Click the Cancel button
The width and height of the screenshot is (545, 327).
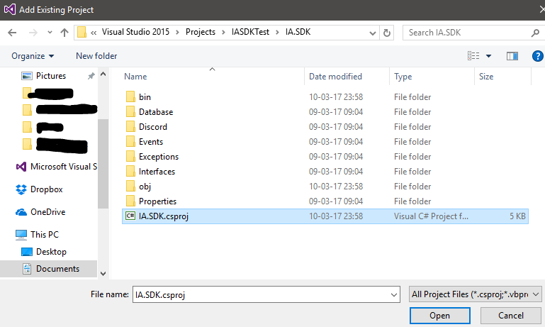(510, 316)
